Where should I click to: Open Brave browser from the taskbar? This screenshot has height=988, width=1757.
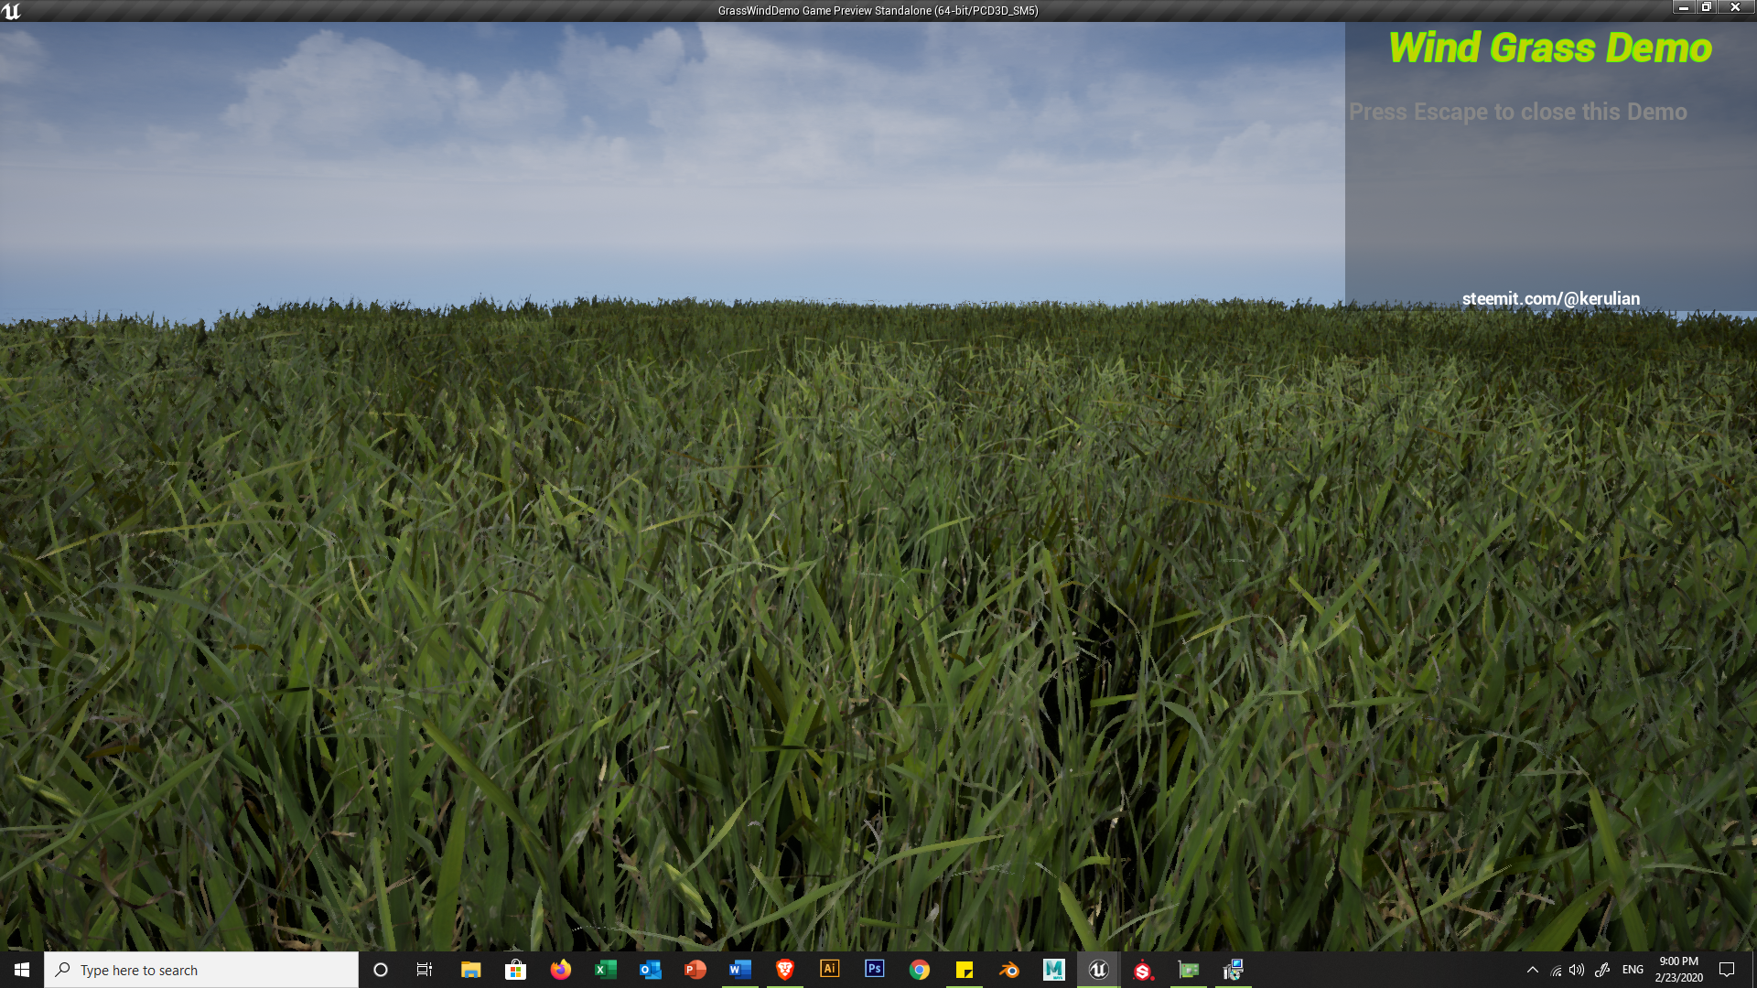click(x=784, y=970)
